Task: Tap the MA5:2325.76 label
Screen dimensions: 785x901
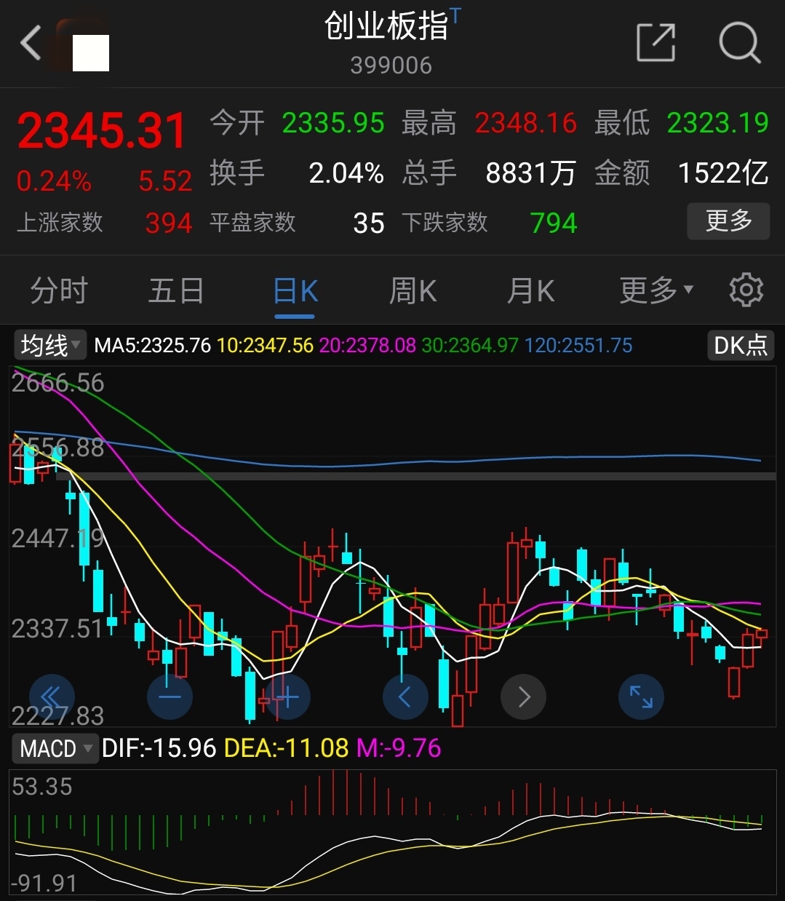Action: point(153,345)
